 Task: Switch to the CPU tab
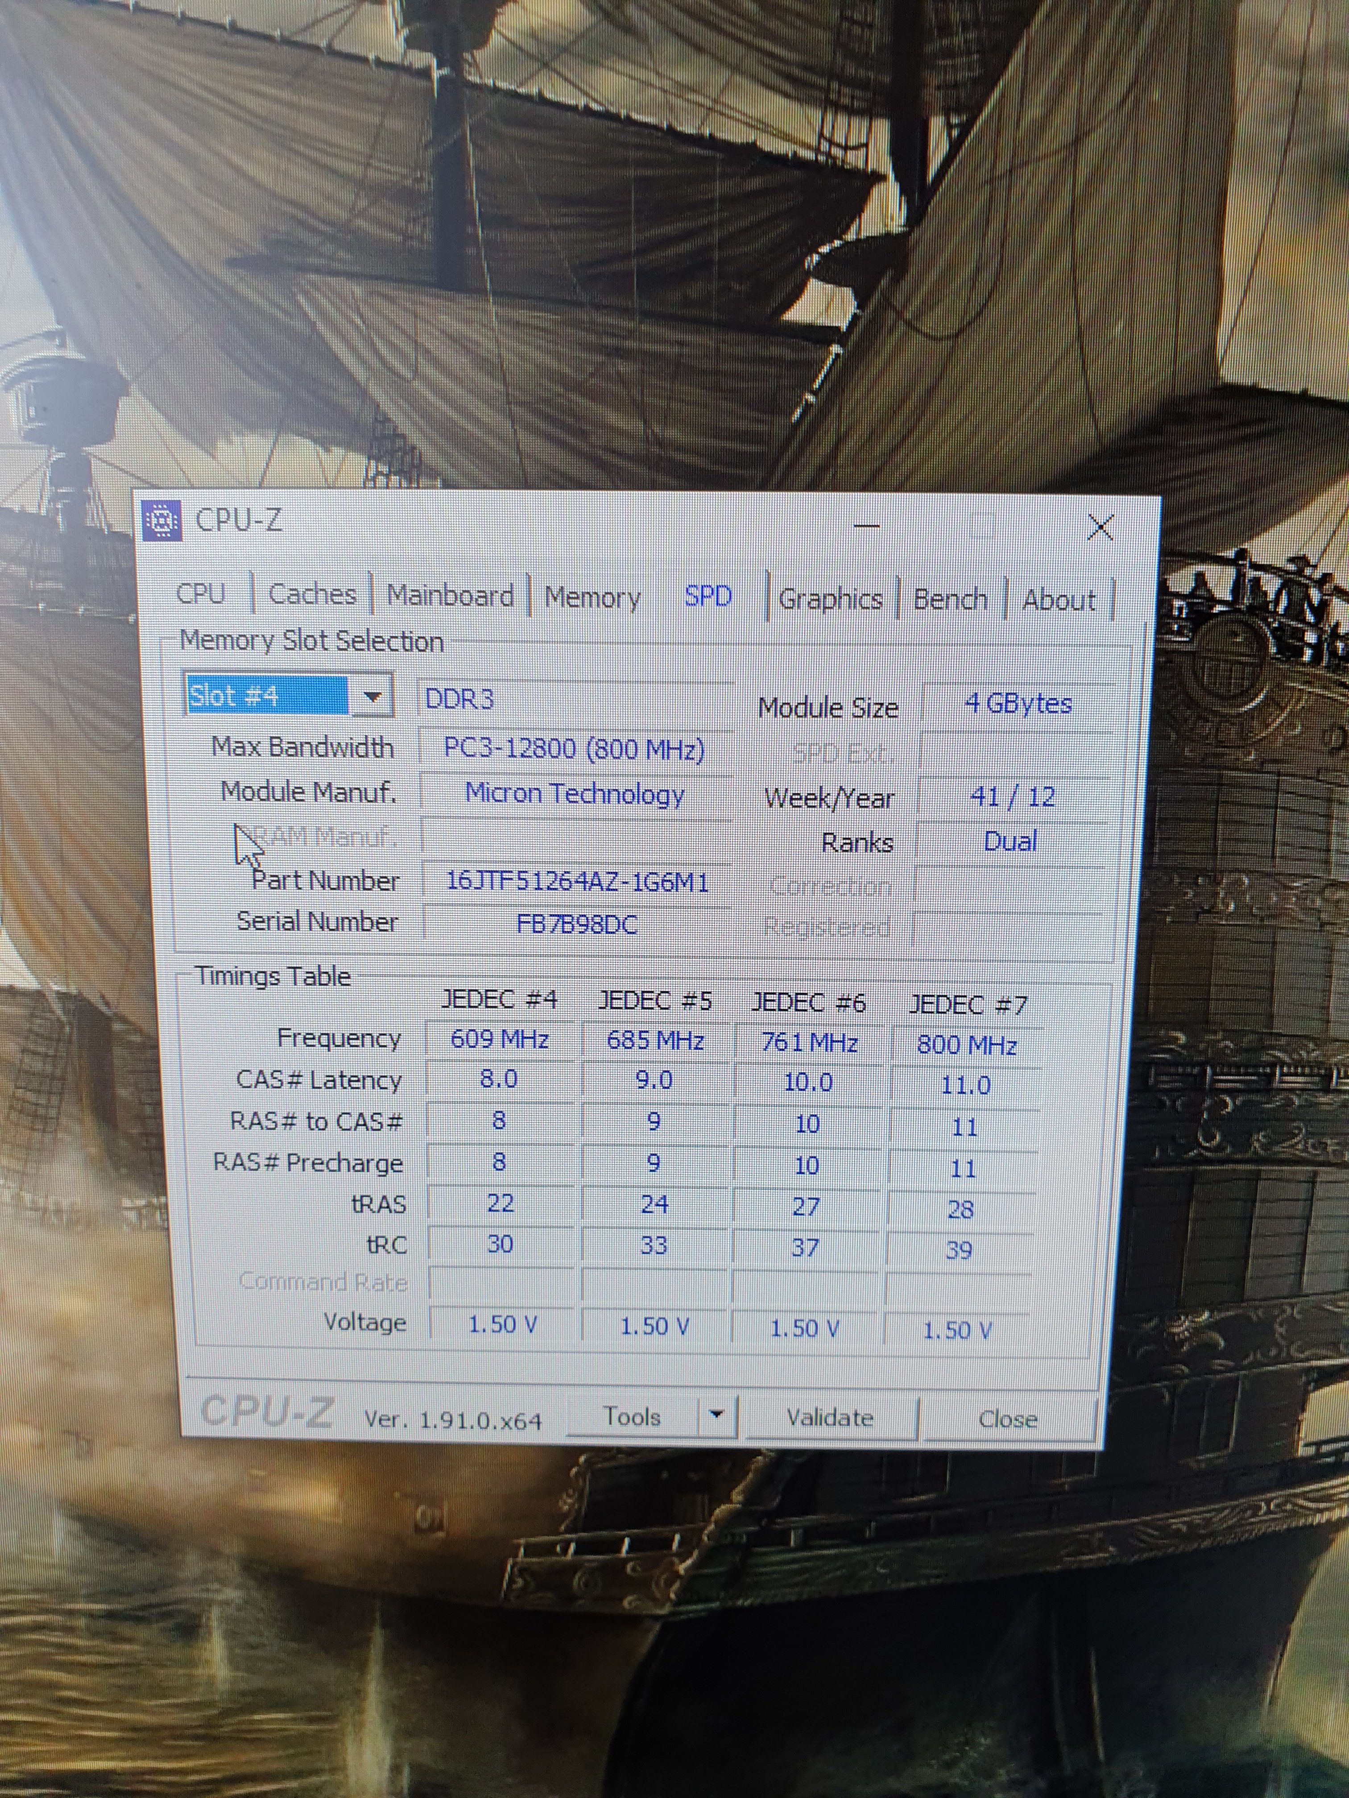[201, 594]
